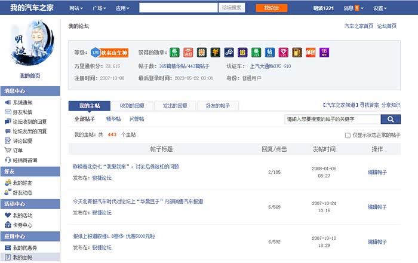Click the orange 找论坛 button
The image size is (418, 263).
(267, 8)
